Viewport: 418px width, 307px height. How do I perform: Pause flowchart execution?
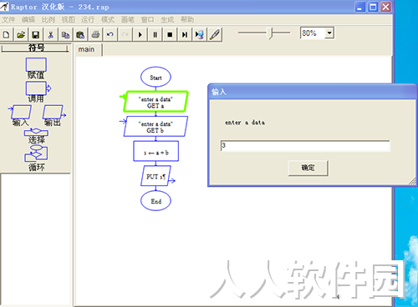coord(155,35)
